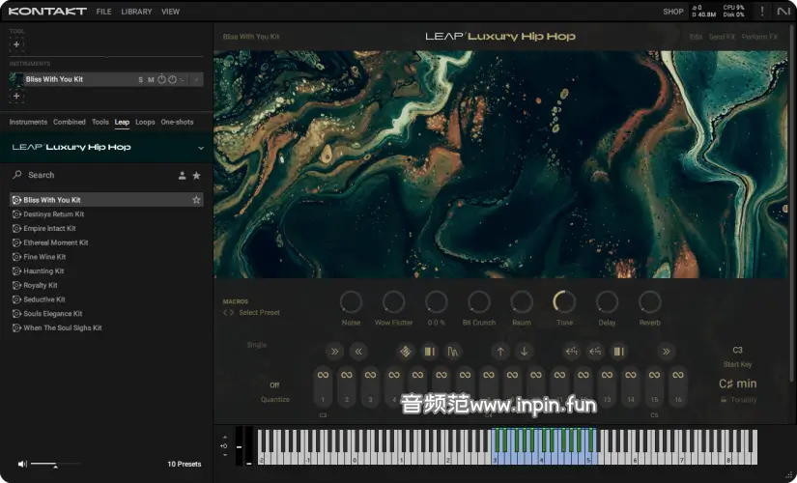Click the loop icon on pad 1
This screenshot has width=797, height=483.
pyautogui.click(x=324, y=375)
